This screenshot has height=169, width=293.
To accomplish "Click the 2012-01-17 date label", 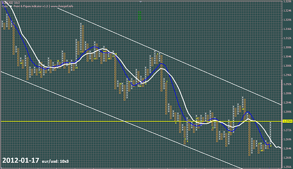I will (x=21, y=161).
